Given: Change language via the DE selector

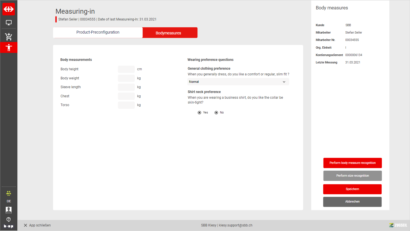Looking at the screenshot, I should (9, 201).
